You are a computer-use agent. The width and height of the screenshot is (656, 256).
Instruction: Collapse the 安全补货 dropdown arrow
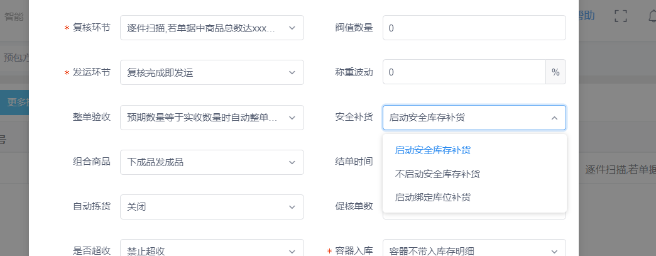point(554,118)
